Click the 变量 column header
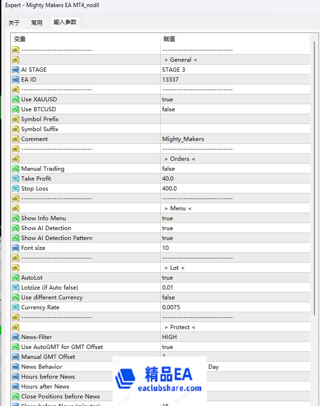The image size is (320, 406). click(x=86, y=39)
